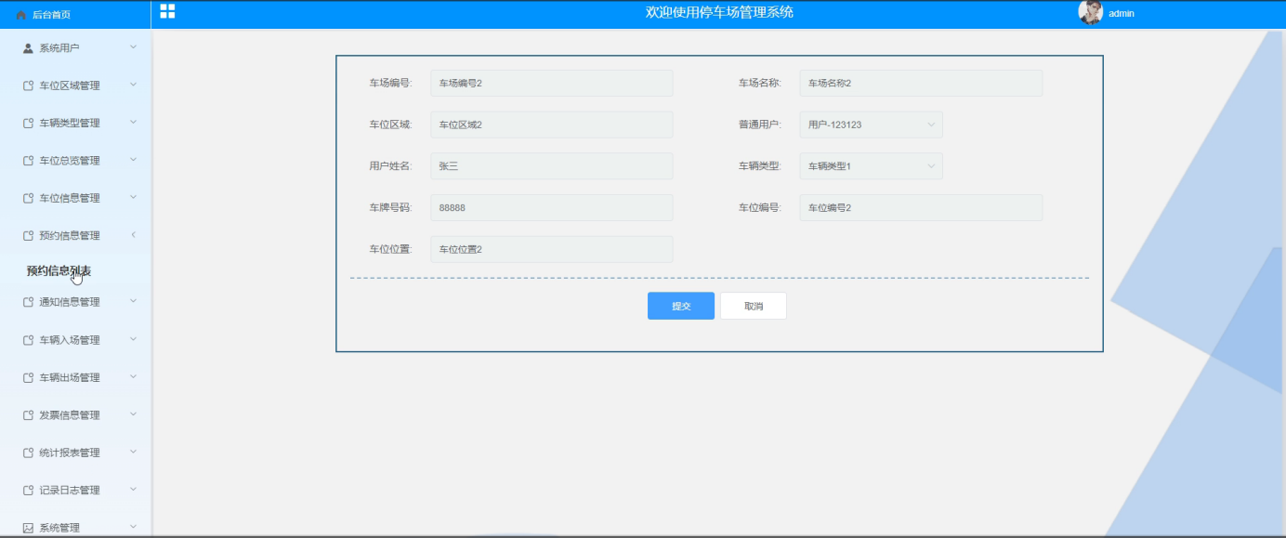Expand the 记录日志管理 chevron
This screenshot has height=538, width=1286.
click(x=133, y=490)
